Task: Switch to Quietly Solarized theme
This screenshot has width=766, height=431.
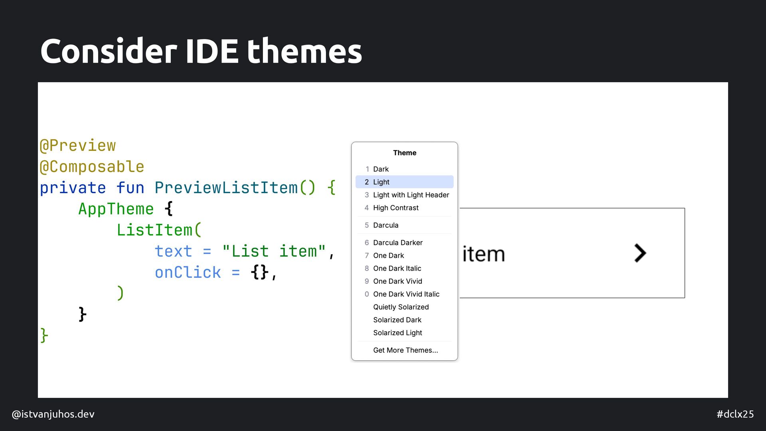Action: click(x=404, y=307)
